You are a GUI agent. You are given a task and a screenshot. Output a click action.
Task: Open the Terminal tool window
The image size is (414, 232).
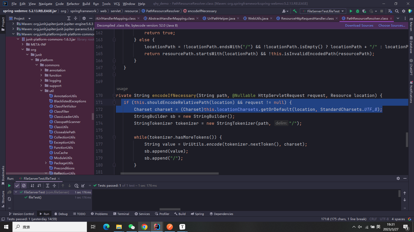click(x=121, y=214)
